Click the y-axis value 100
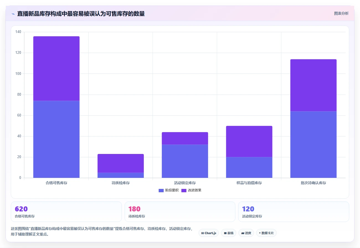Viewport: 360px width, 248px height. pos(18,74)
